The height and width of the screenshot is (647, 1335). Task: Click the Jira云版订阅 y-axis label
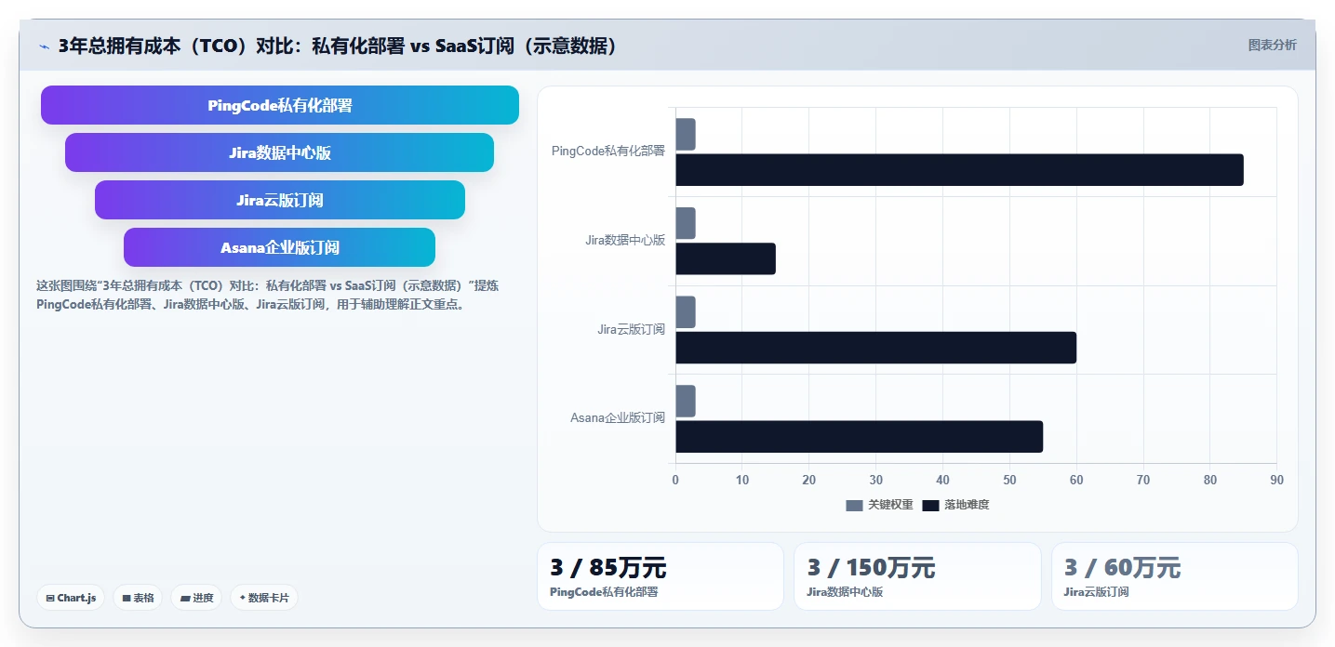pyautogui.click(x=632, y=329)
